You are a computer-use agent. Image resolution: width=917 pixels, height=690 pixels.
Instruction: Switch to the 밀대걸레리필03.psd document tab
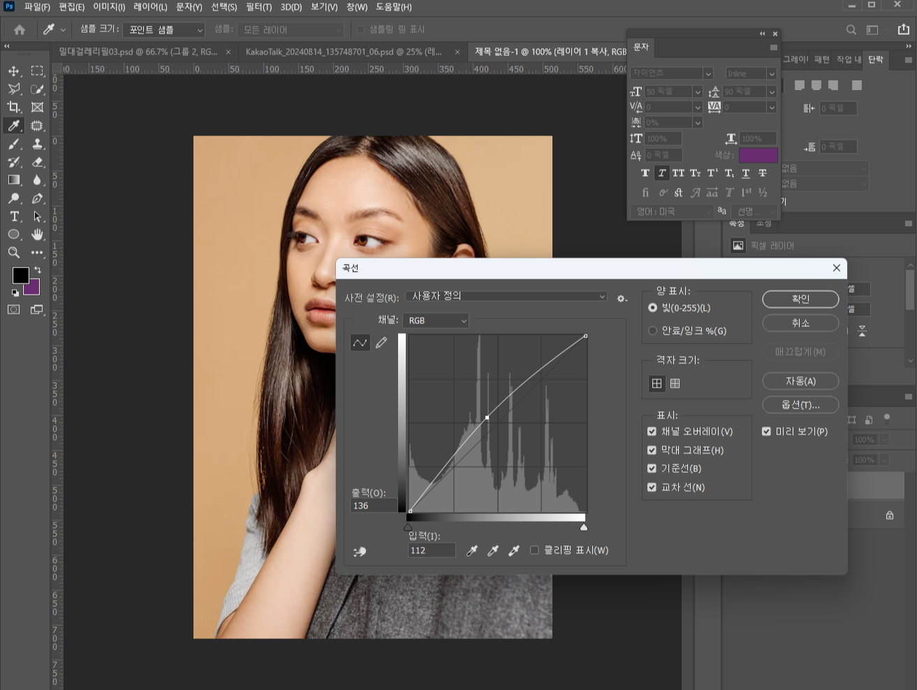[x=138, y=52]
